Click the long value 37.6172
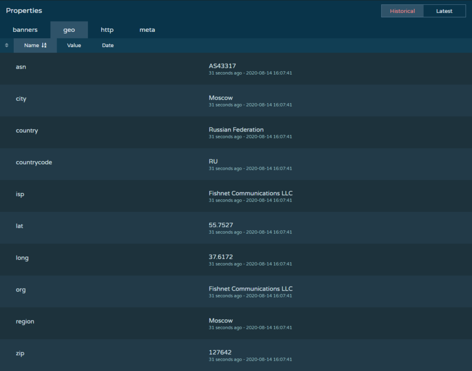This screenshot has width=472, height=371. coord(221,257)
